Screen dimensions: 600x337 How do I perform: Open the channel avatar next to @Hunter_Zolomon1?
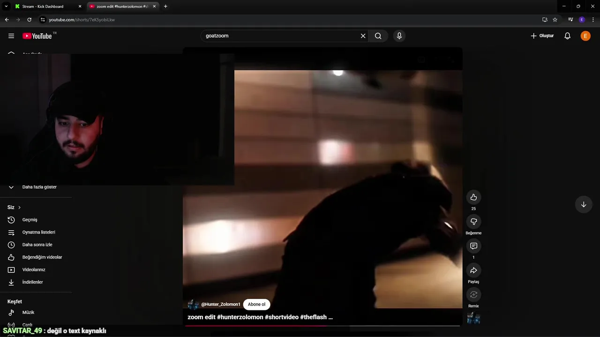pos(193,304)
